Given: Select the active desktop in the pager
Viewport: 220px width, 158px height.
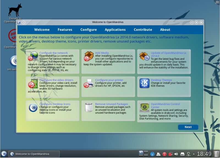Looking at the screenshot, I should click(141, 152).
